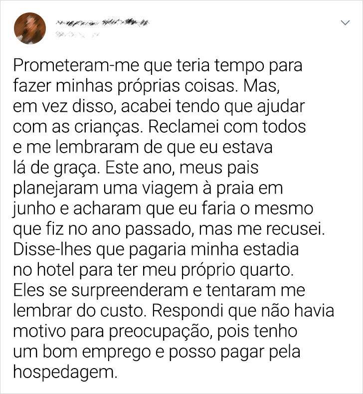This screenshot has height=394, width=363.
Task: Expand the tweet options chevron
Action: 346,23
